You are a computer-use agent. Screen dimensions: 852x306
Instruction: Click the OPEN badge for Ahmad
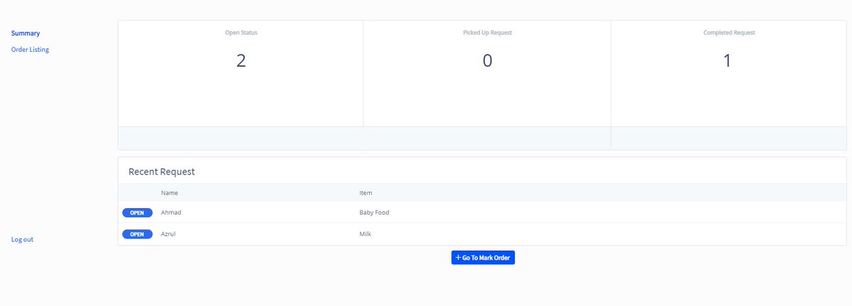click(137, 212)
